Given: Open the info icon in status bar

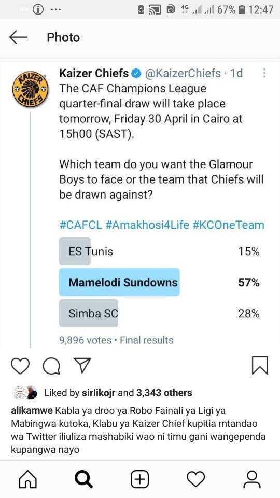Looking at the screenshot, I should (38, 10).
